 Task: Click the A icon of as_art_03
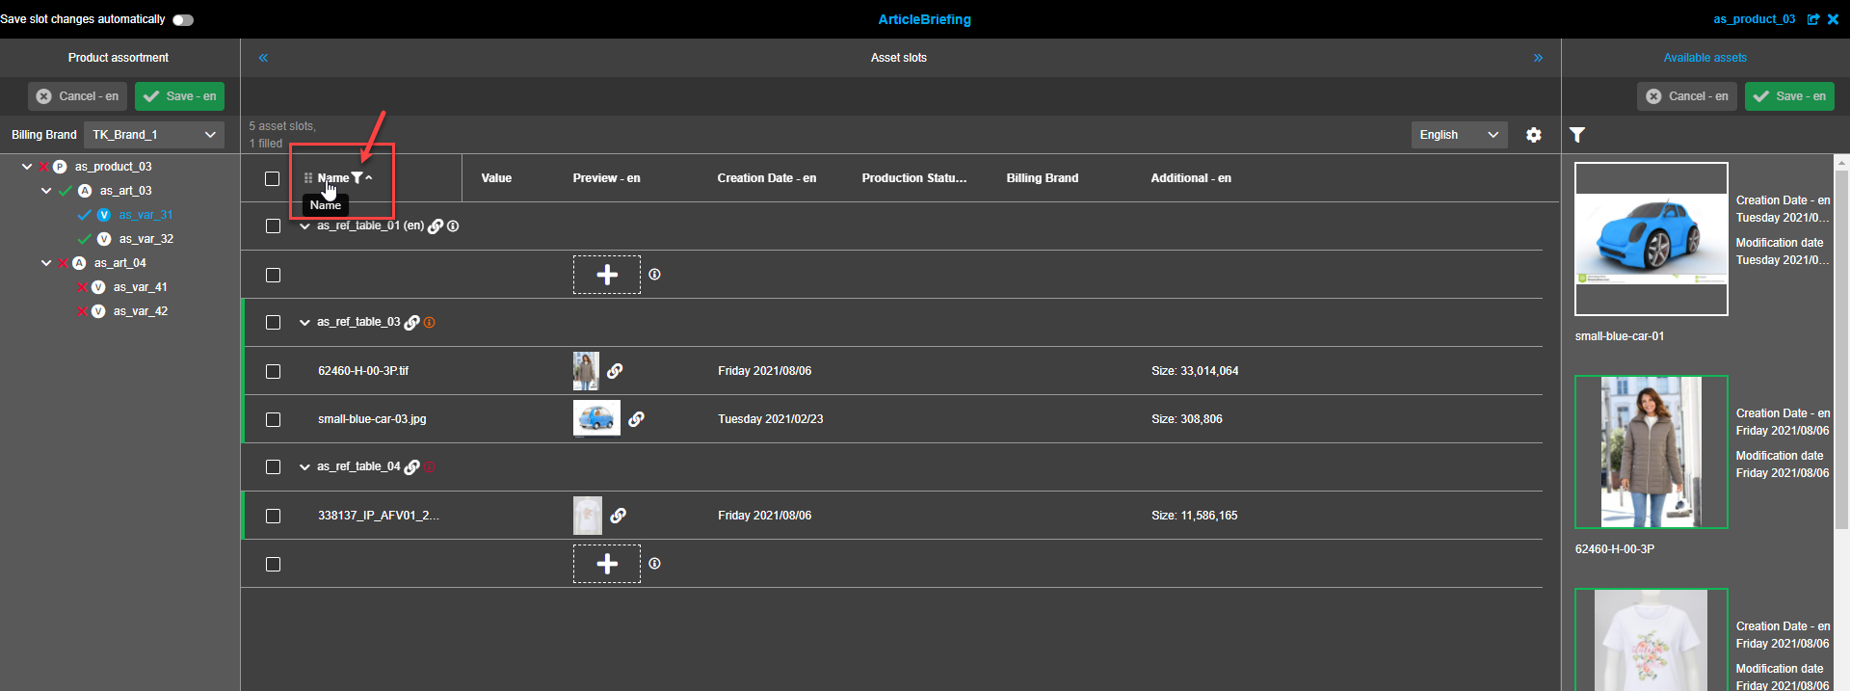[x=85, y=191]
